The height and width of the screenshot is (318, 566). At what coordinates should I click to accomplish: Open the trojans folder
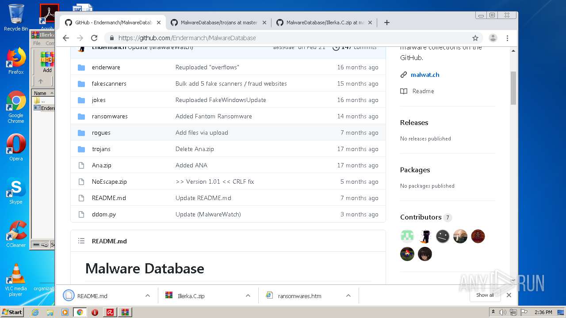click(101, 149)
